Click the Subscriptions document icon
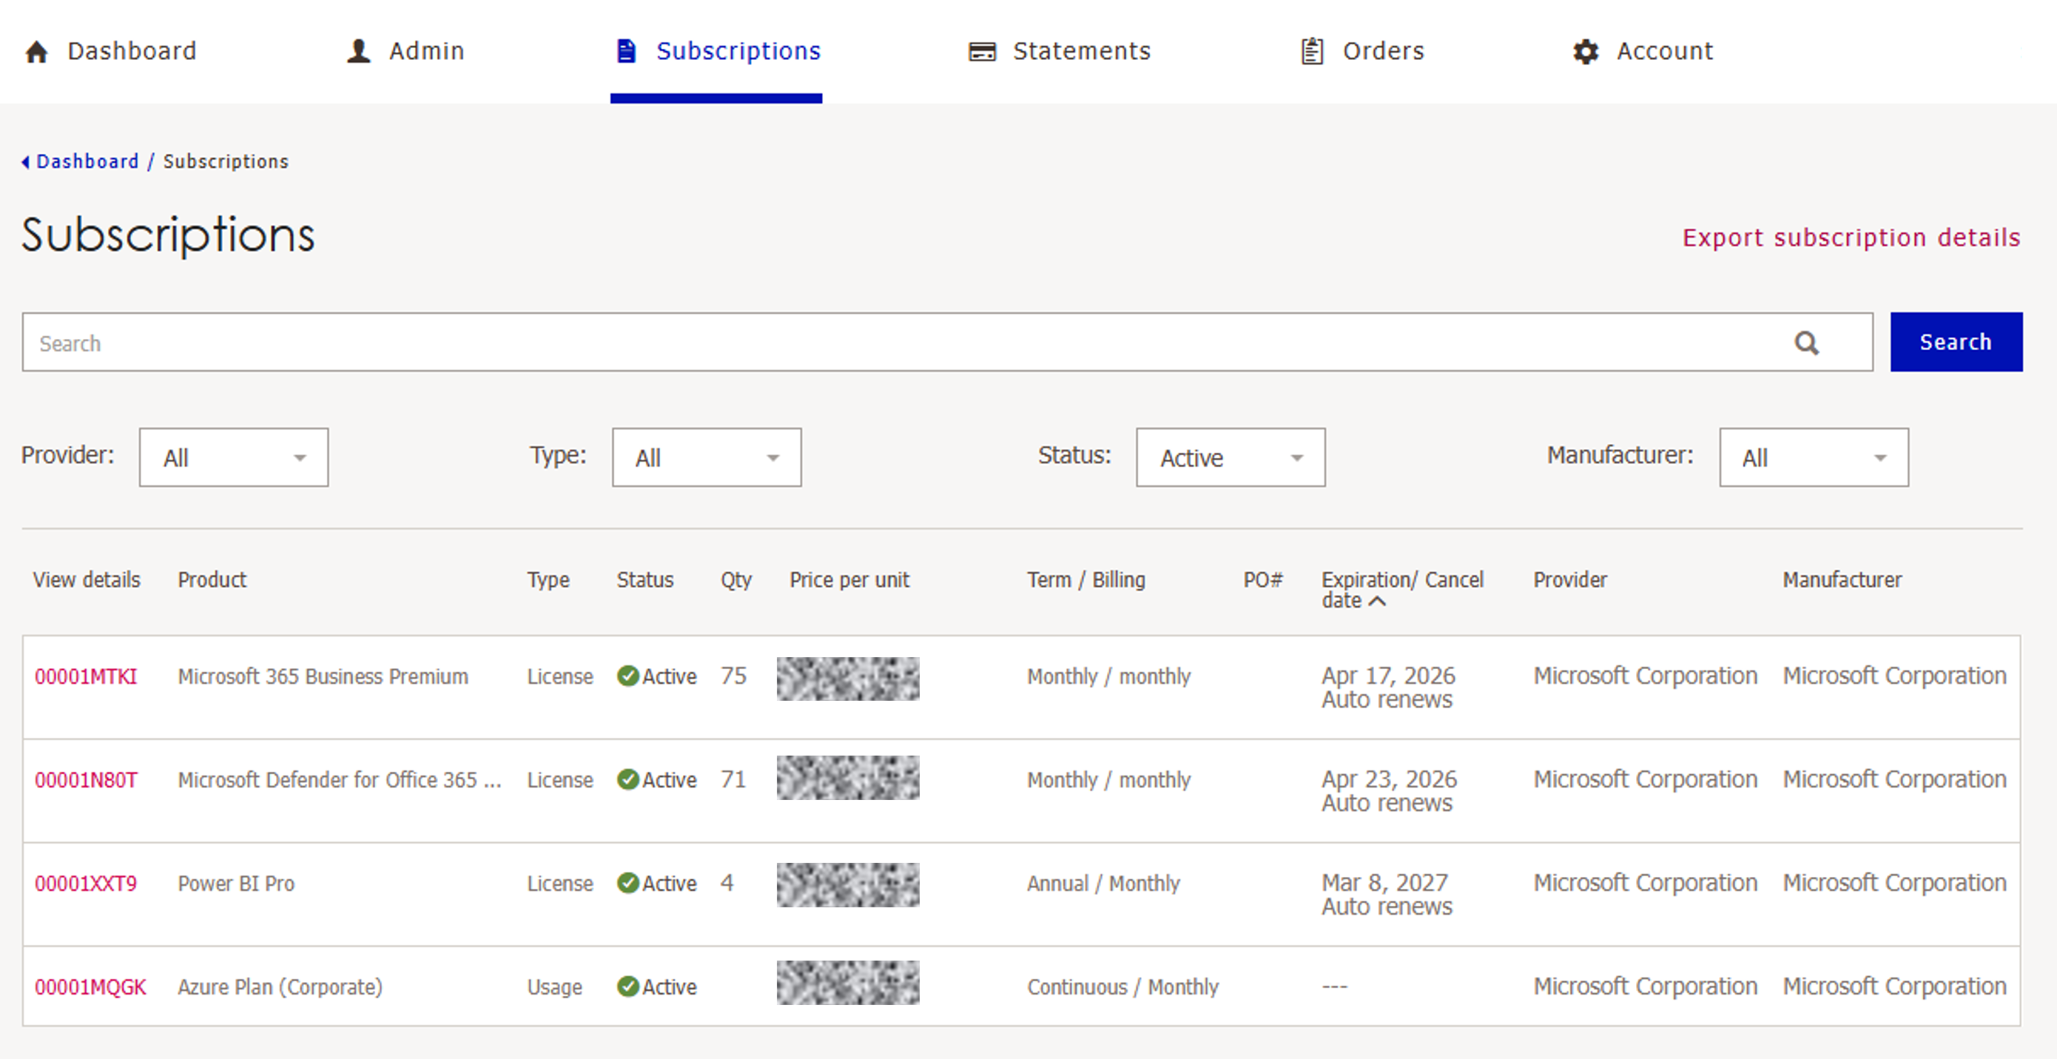The width and height of the screenshot is (2057, 1059). click(x=627, y=51)
